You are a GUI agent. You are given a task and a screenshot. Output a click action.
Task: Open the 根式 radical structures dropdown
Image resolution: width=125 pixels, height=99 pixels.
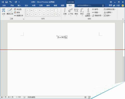coord(76,12)
